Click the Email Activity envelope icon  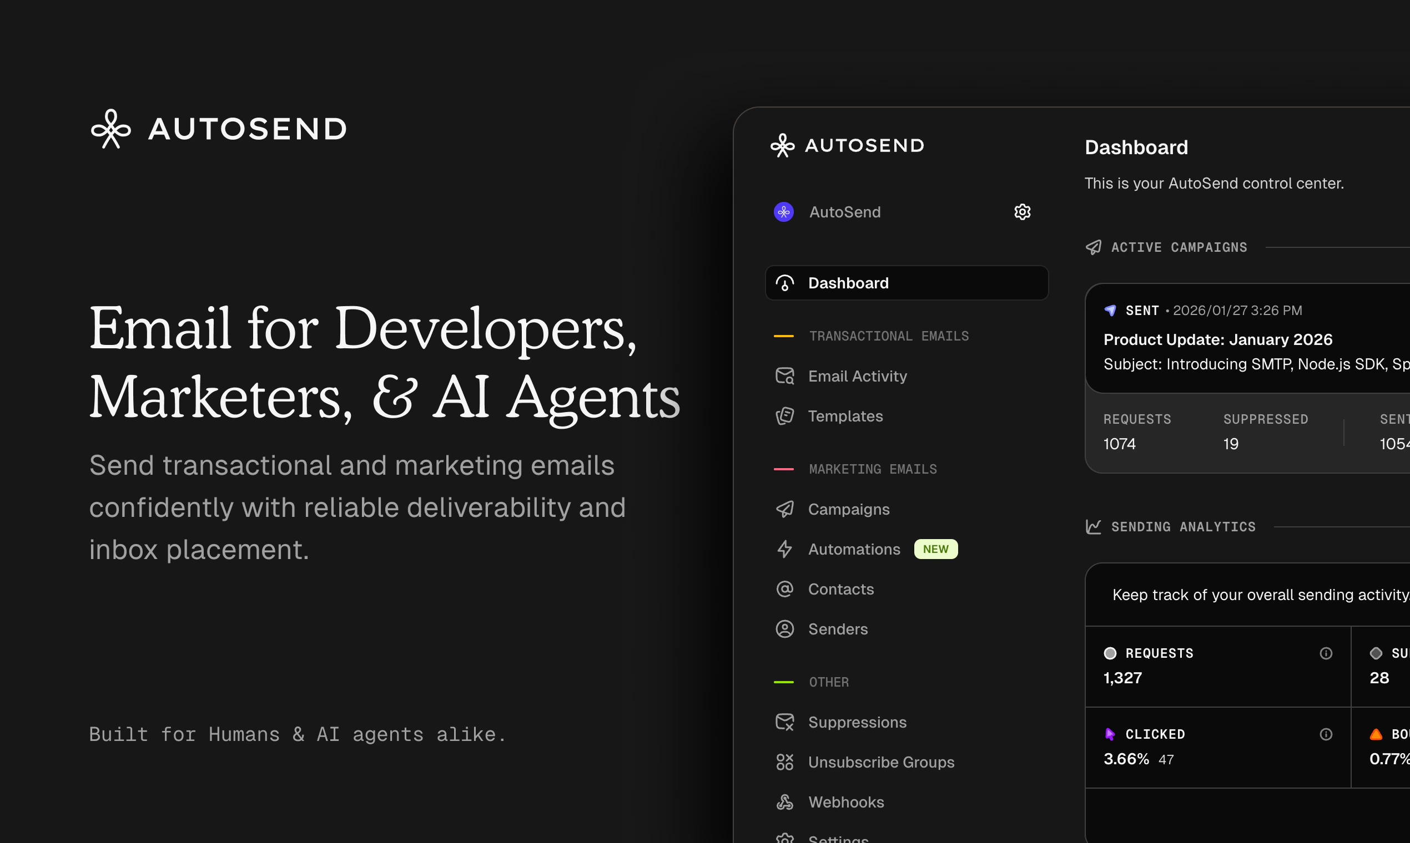[x=785, y=375]
